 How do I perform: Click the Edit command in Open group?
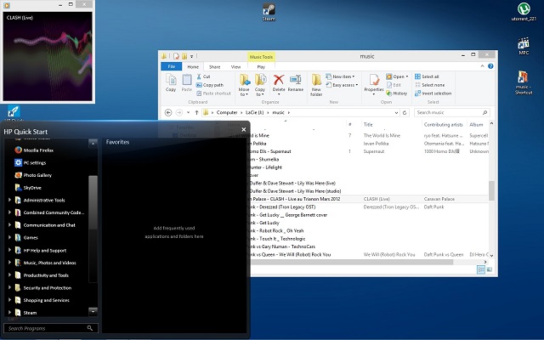coord(394,85)
